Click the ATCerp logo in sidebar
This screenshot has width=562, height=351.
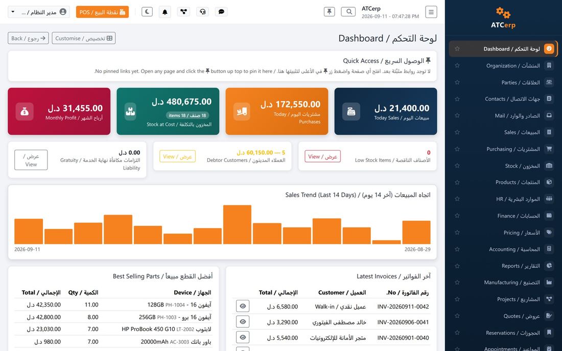tap(503, 18)
